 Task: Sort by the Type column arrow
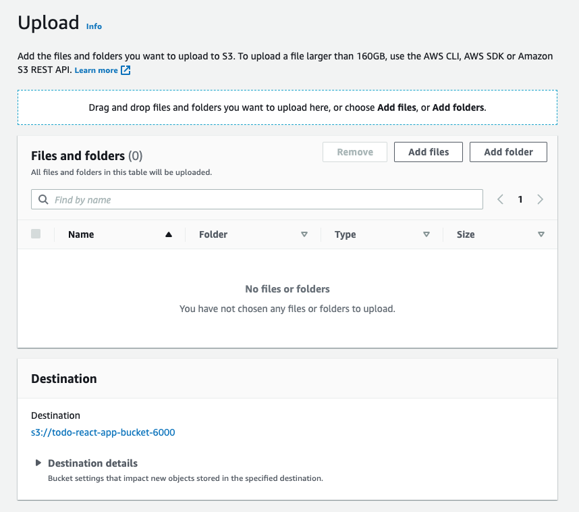point(426,234)
